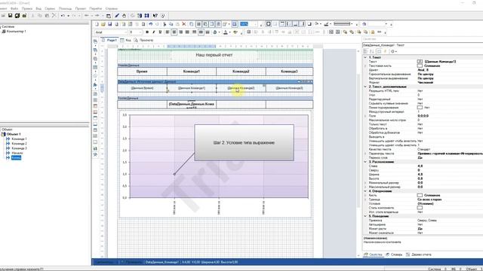
Task: Click the Кисть color swatch in properties
Action: point(420,196)
